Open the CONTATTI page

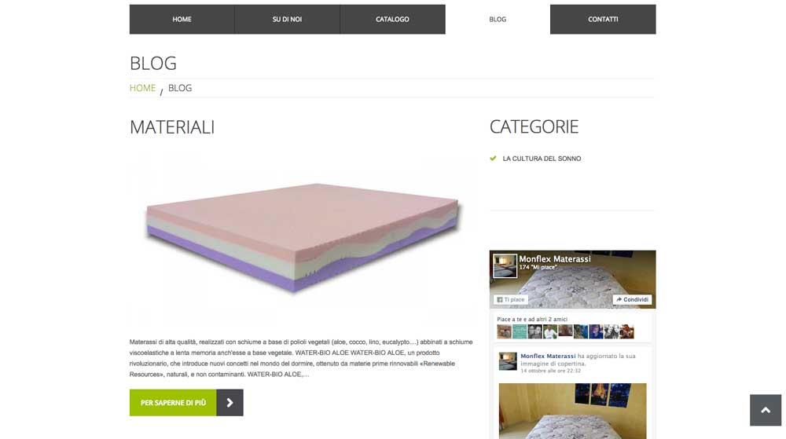click(603, 20)
